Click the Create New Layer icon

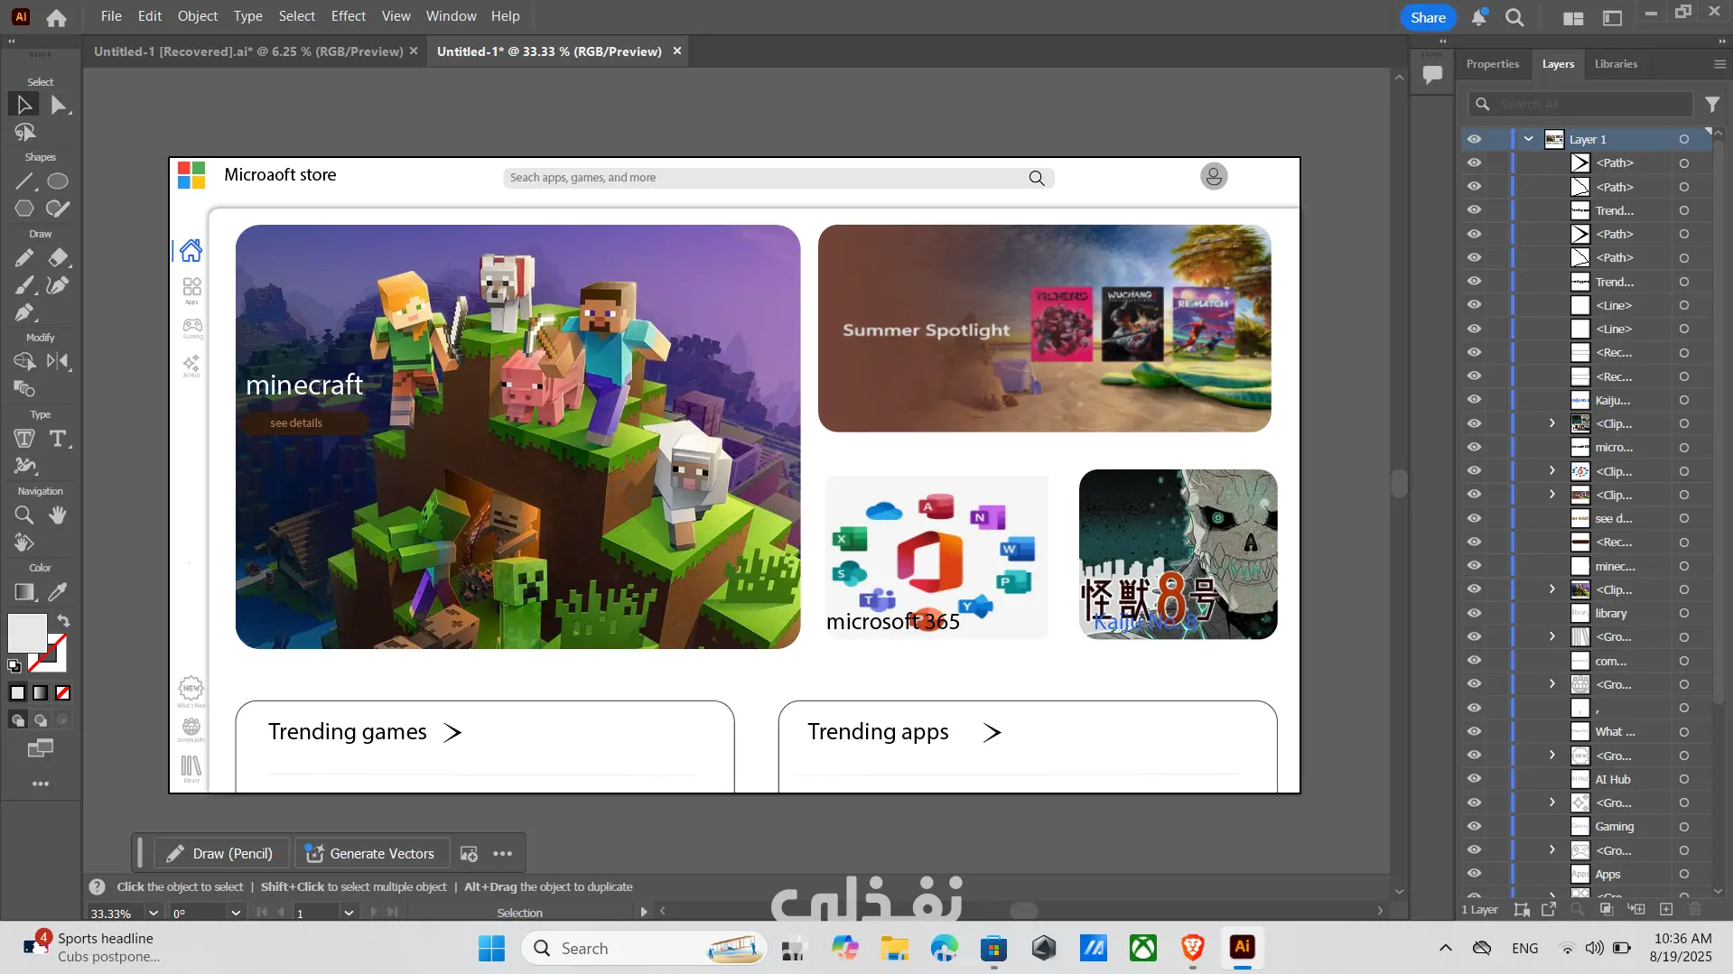coord(1666,909)
